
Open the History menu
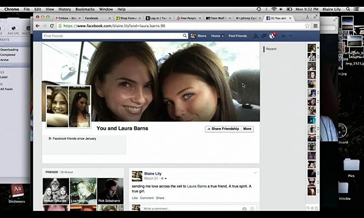pyautogui.click(x=64, y=9)
